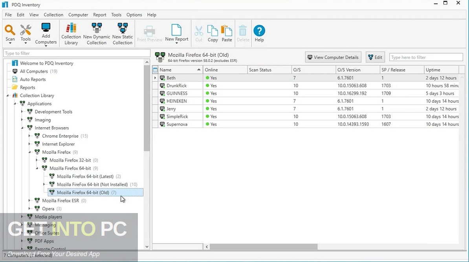Sort by the Online column header

(225, 70)
